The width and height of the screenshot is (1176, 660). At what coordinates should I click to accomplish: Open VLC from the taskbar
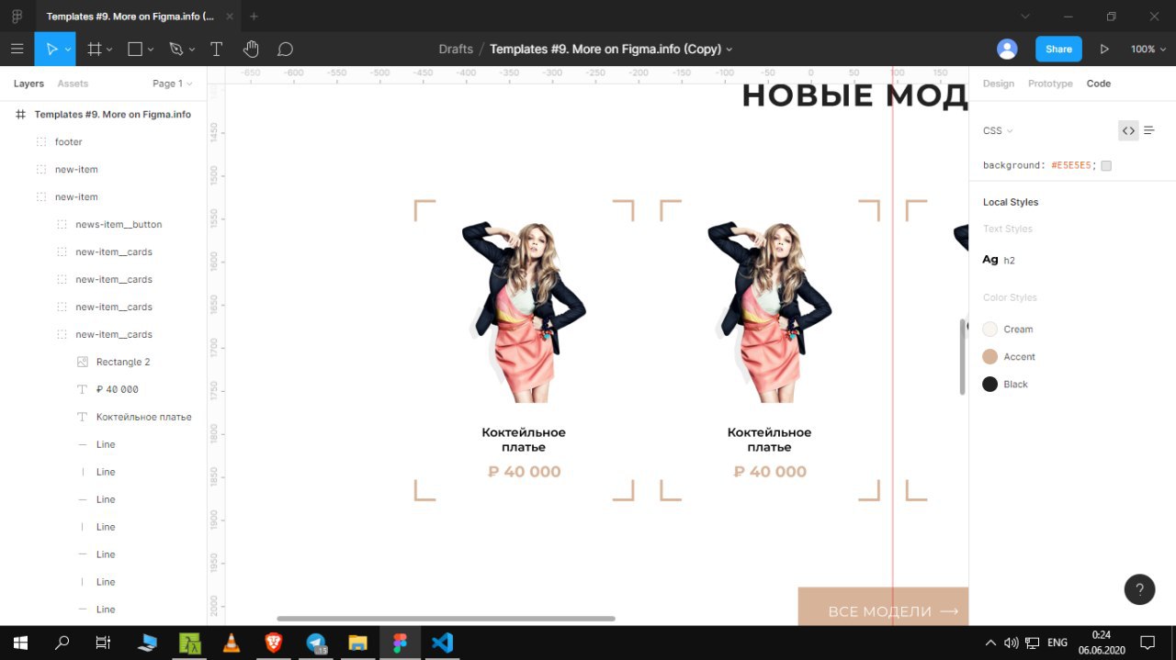[232, 643]
